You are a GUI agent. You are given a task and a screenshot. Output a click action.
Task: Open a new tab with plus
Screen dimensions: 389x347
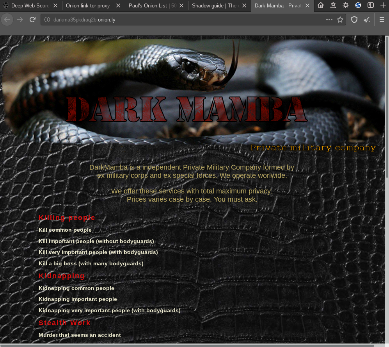tap(383, 5)
